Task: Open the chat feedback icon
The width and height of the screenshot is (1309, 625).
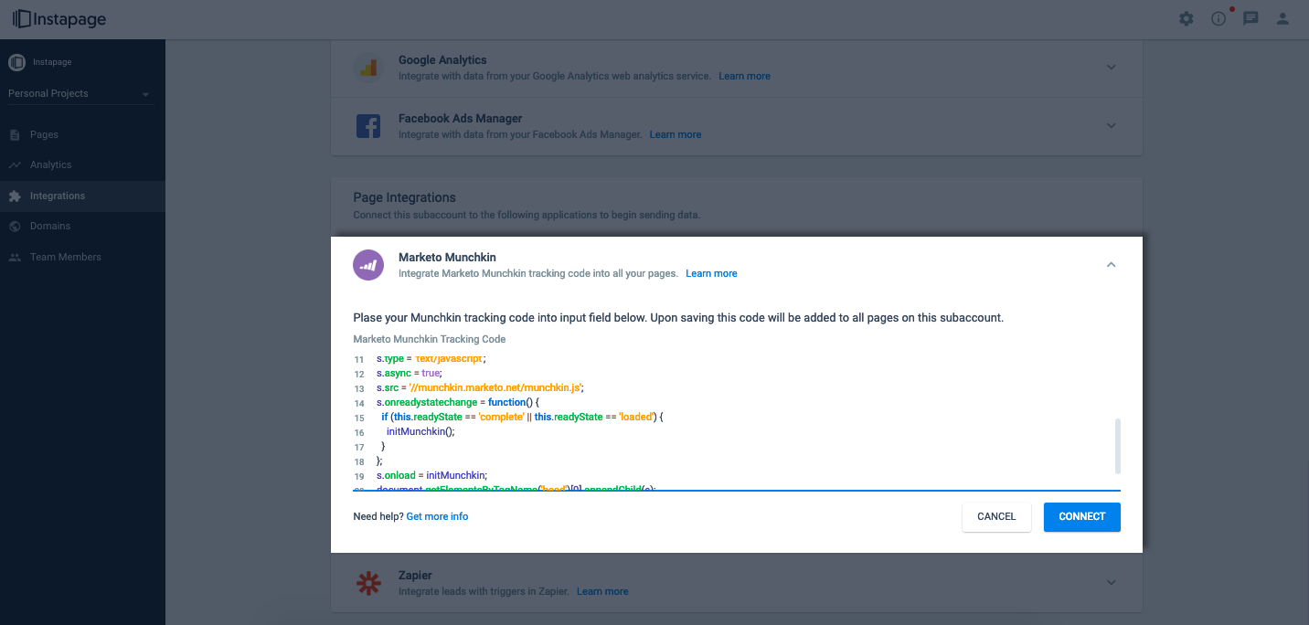Action: (1250, 18)
